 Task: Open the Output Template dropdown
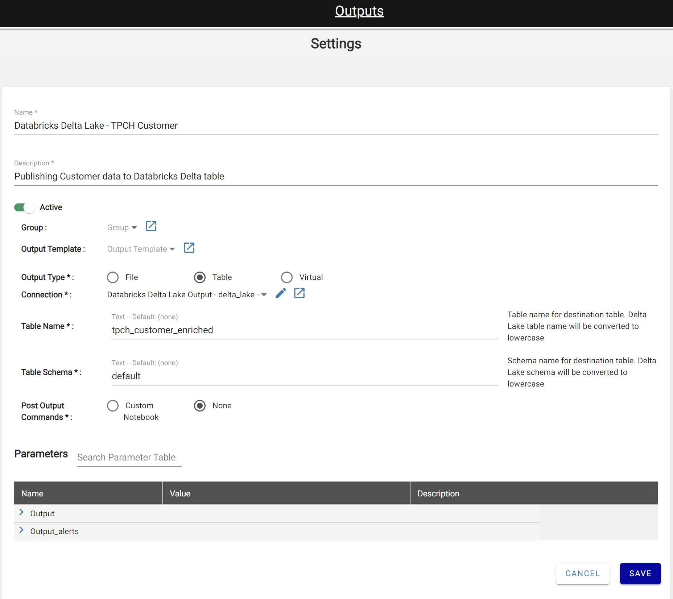[x=141, y=249]
